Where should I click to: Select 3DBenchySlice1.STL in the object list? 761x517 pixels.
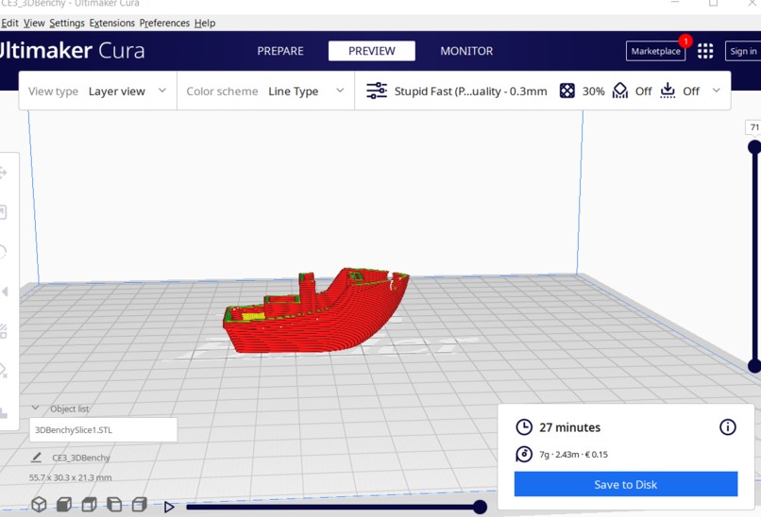click(103, 429)
